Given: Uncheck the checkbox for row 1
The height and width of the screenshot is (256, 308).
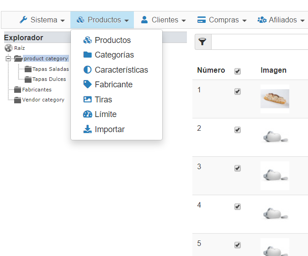Looking at the screenshot, I should pyautogui.click(x=238, y=91).
